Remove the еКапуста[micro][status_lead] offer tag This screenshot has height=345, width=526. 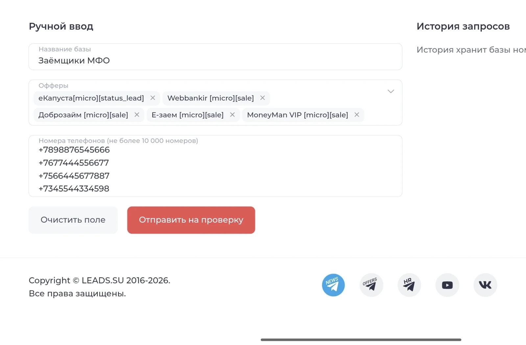click(153, 98)
